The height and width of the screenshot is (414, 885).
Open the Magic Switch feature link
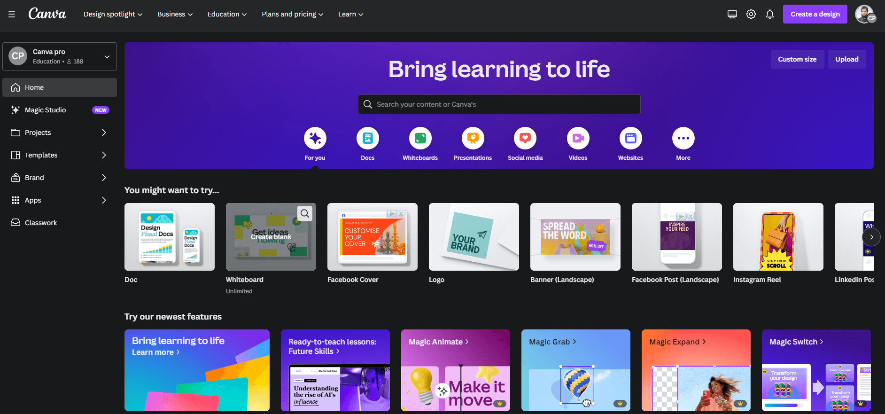(x=796, y=342)
